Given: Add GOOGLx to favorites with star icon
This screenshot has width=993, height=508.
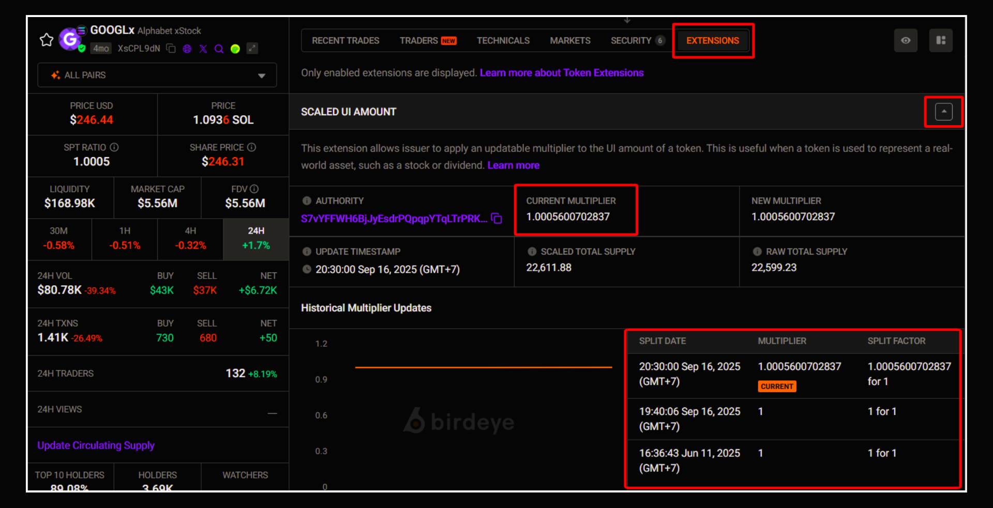Looking at the screenshot, I should tap(47, 40).
